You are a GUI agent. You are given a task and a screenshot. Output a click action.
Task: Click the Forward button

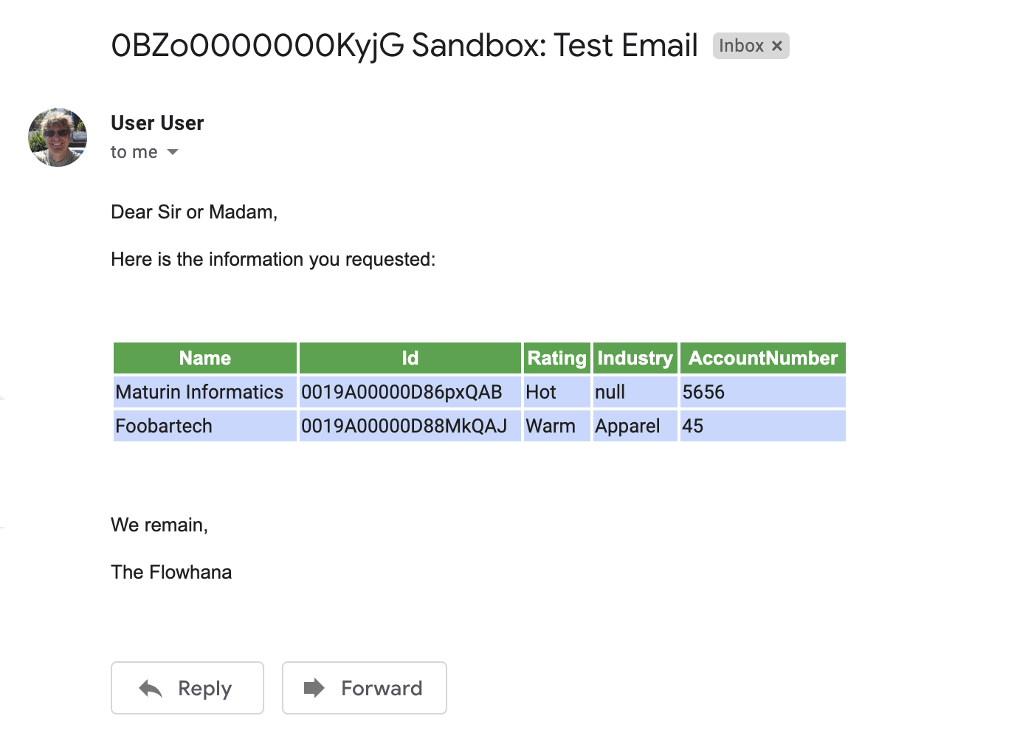point(365,688)
